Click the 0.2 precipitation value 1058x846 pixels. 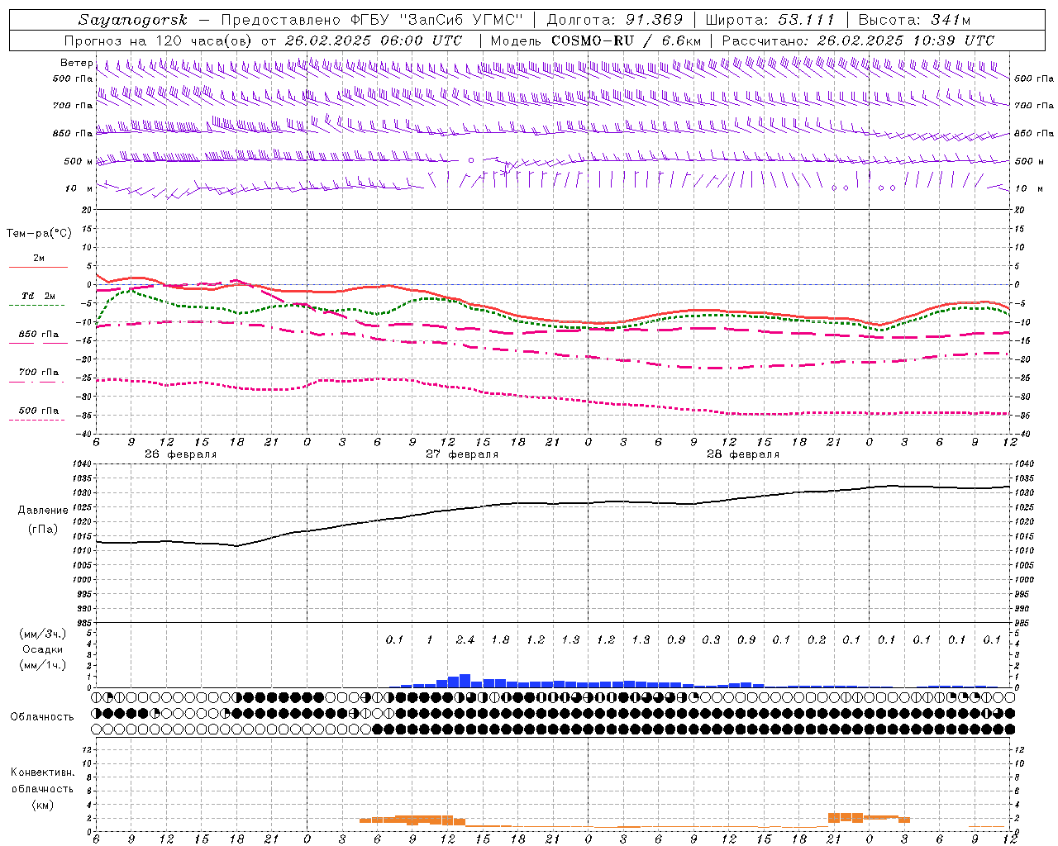(x=817, y=640)
